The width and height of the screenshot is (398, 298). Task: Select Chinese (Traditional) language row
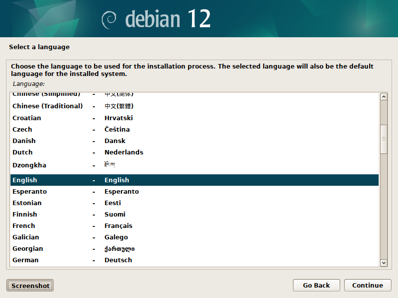coord(195,106)
